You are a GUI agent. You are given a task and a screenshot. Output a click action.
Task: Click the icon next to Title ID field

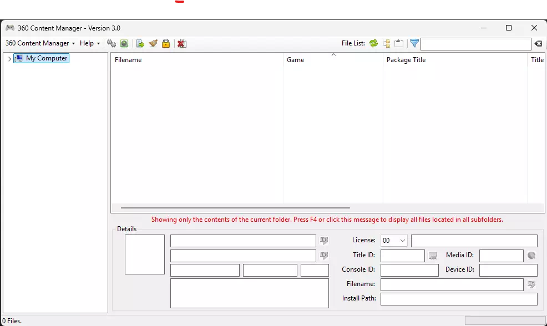(x=433, y=256)
